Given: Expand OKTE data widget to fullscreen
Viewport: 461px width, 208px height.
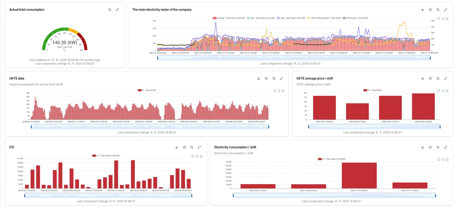Looking at the screenshot, I should click(282, 78).
